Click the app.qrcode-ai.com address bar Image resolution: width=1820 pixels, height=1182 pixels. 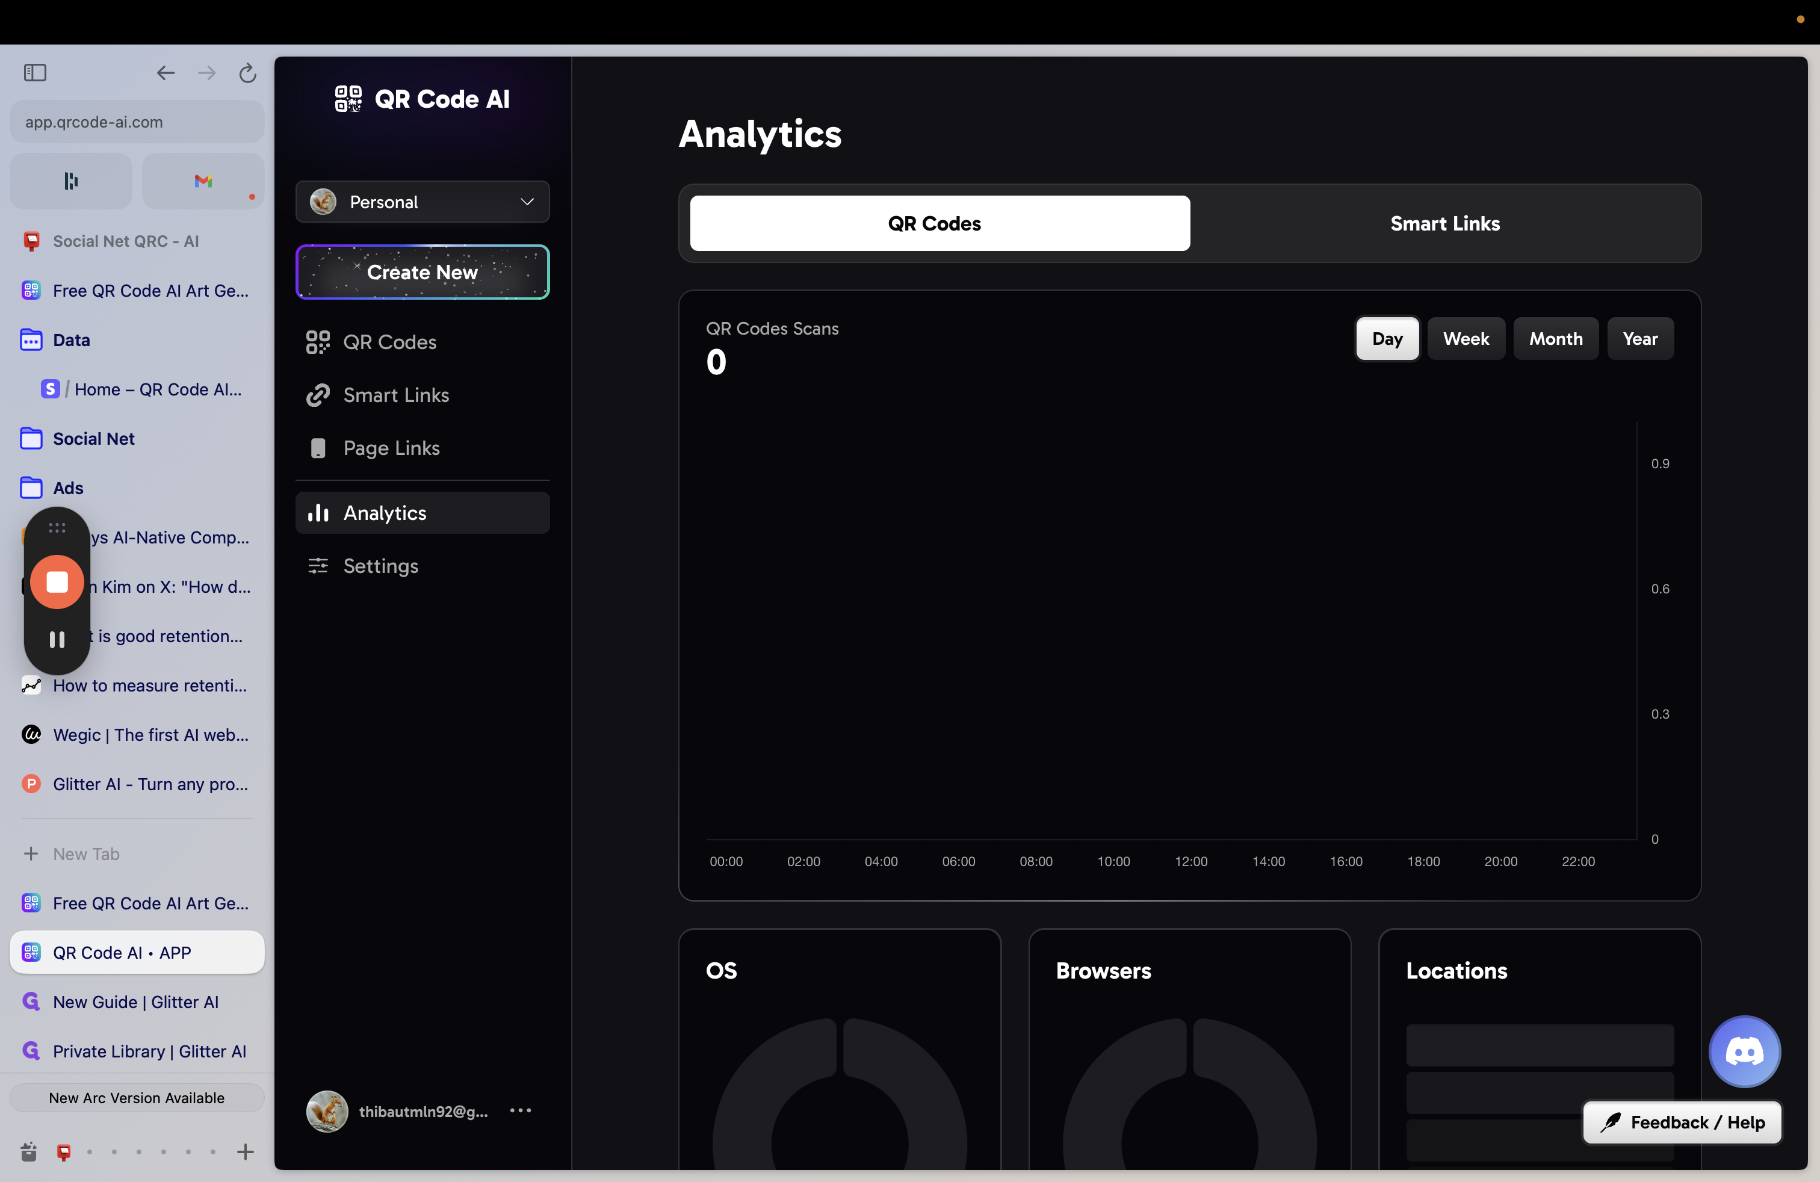click(x=136, y=122)
